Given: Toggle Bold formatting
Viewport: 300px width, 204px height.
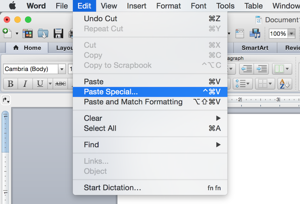Looking at the screenshot, I should (x=10, y=84).
